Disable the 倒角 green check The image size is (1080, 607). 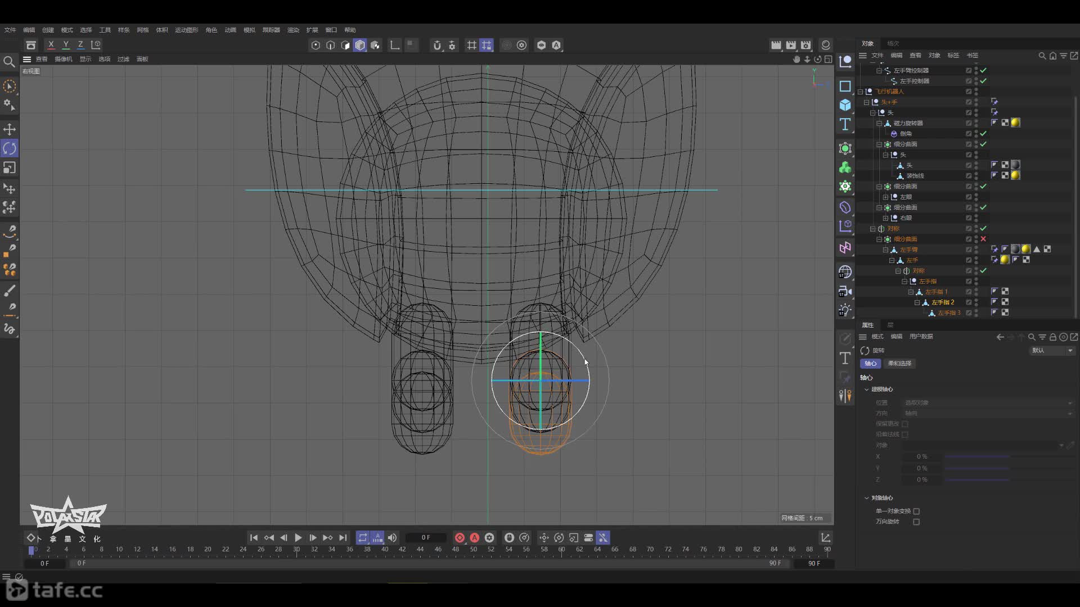(x=983, y=134)
